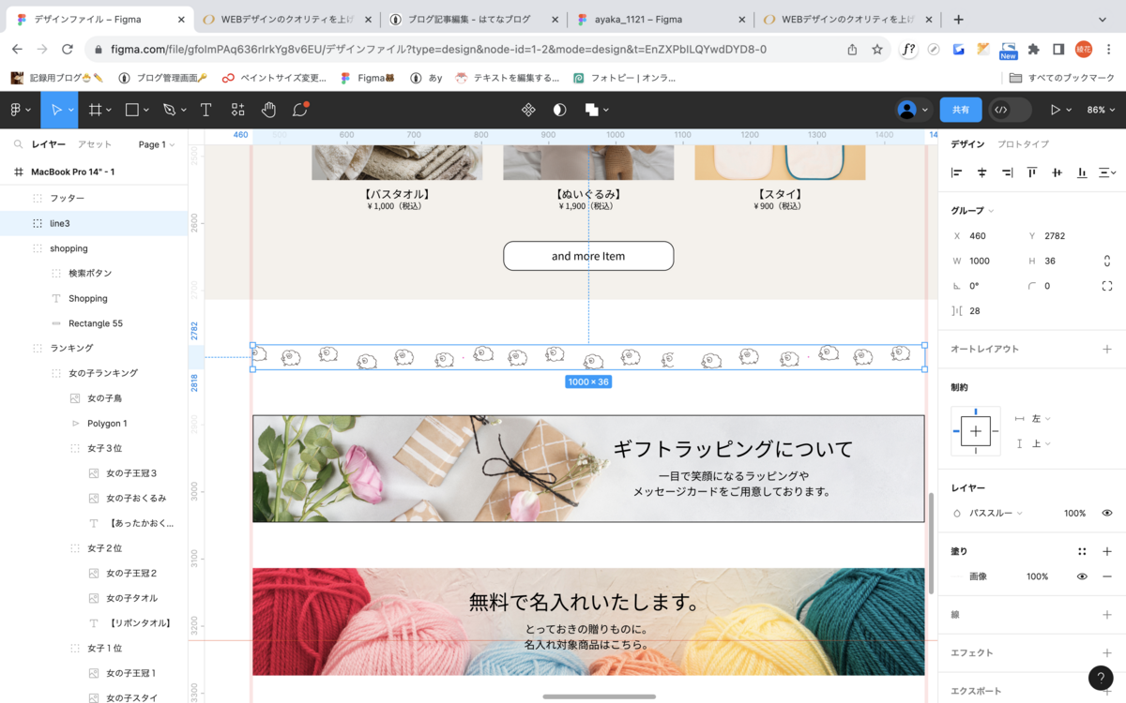The image size is (1126, 703).
Task: Click the and more Item button
Action: pos(588,256)
